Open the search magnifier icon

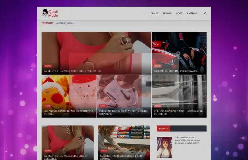click(x=205, y=13)
